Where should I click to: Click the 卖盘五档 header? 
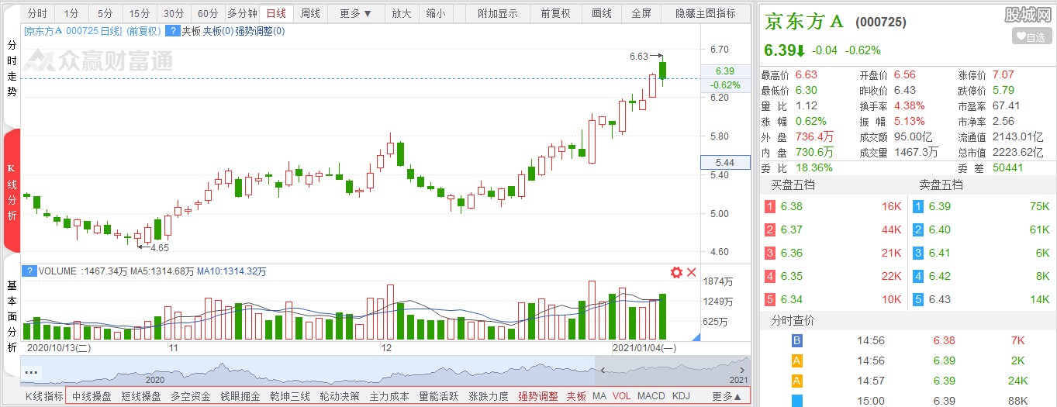tap(941, 185)
